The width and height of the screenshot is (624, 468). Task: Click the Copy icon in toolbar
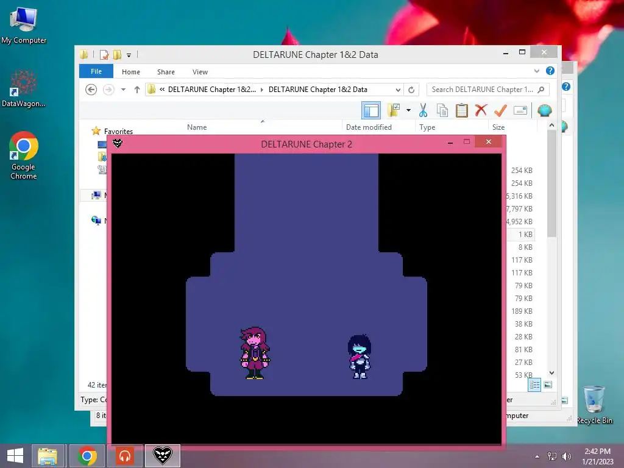(442, 110)
